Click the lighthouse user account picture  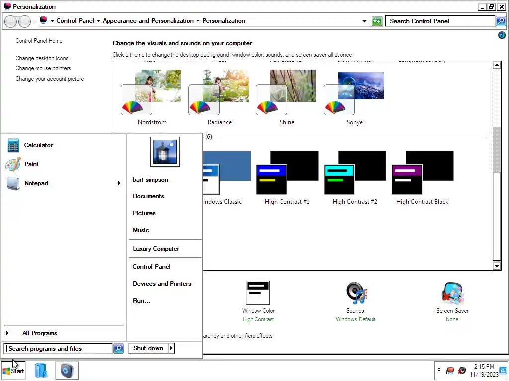(165, 152)
